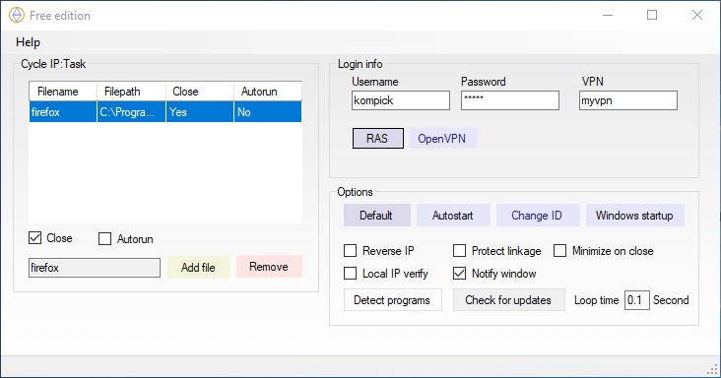The height and width of the screenshot is (378, 721).
Task: Focus the Password field
Action: pyautogui.click(x=510, y=100)
